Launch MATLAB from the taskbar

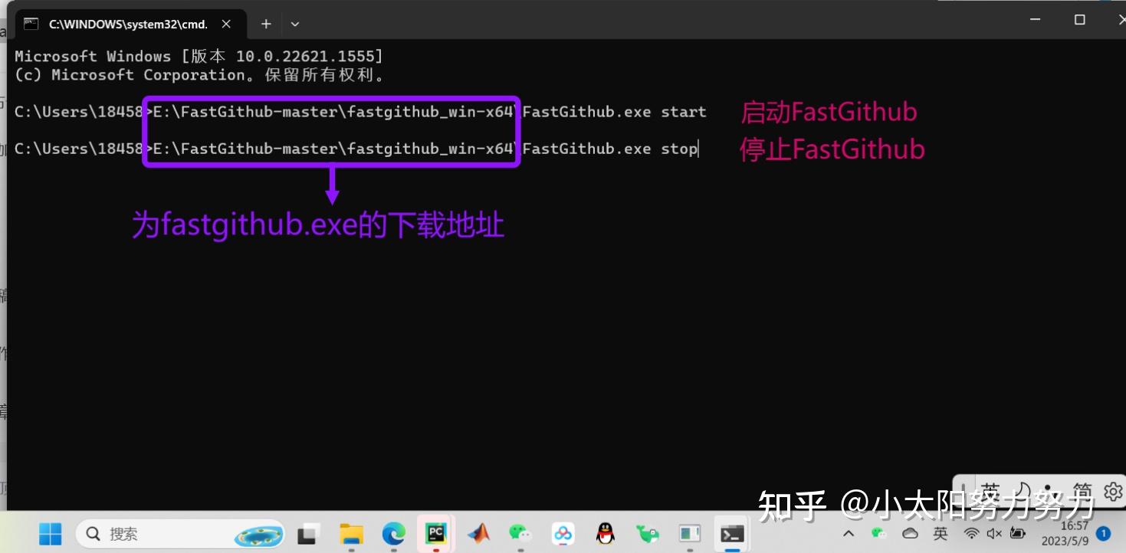478,534
